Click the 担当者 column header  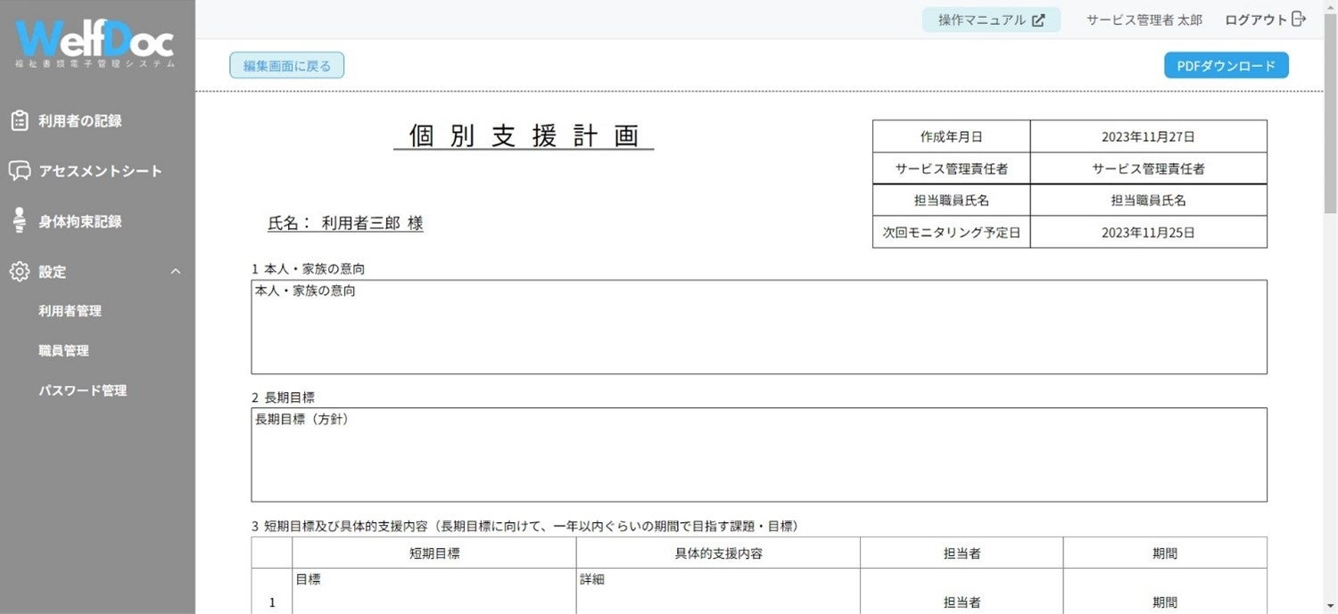962,553
